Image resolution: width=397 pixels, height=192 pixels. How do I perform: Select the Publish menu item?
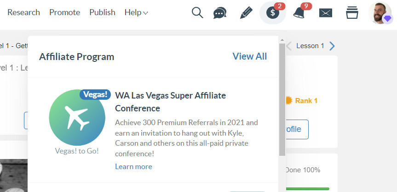click(102, 12)
